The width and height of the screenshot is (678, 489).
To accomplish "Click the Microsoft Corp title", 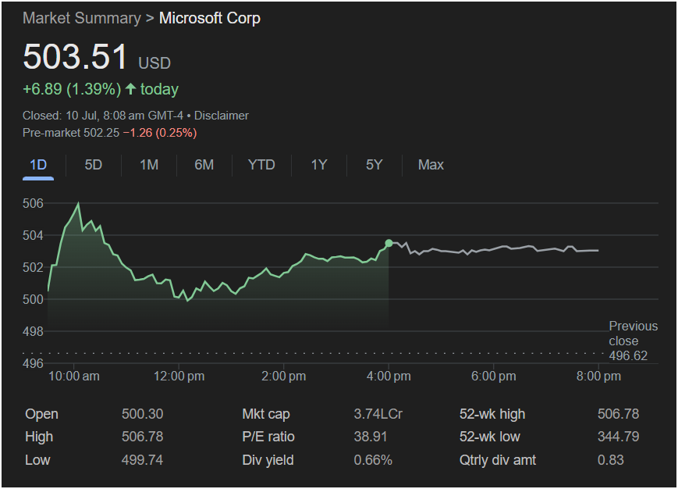I will point(210,18).
